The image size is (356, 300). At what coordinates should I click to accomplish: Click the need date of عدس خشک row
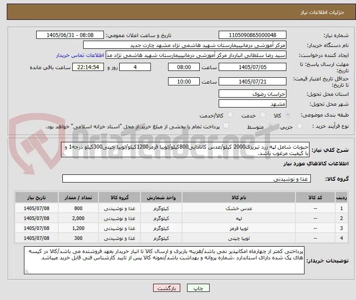37,208
